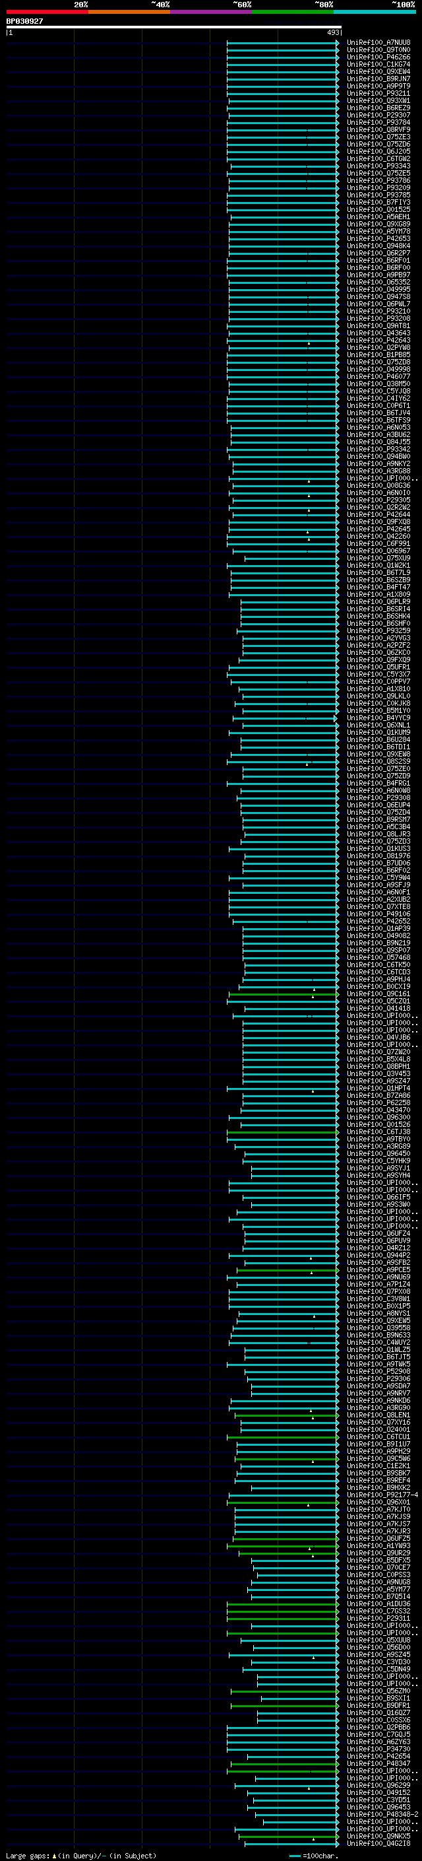Click the green ~80% identity legend segment
Screen dimensions: 422x1861
[293, 12]
